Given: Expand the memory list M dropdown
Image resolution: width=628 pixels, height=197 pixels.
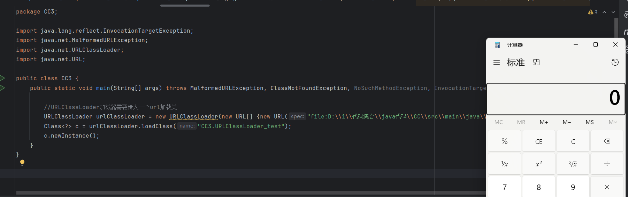Looking at the screenshot, I should [x=613, y=122].
